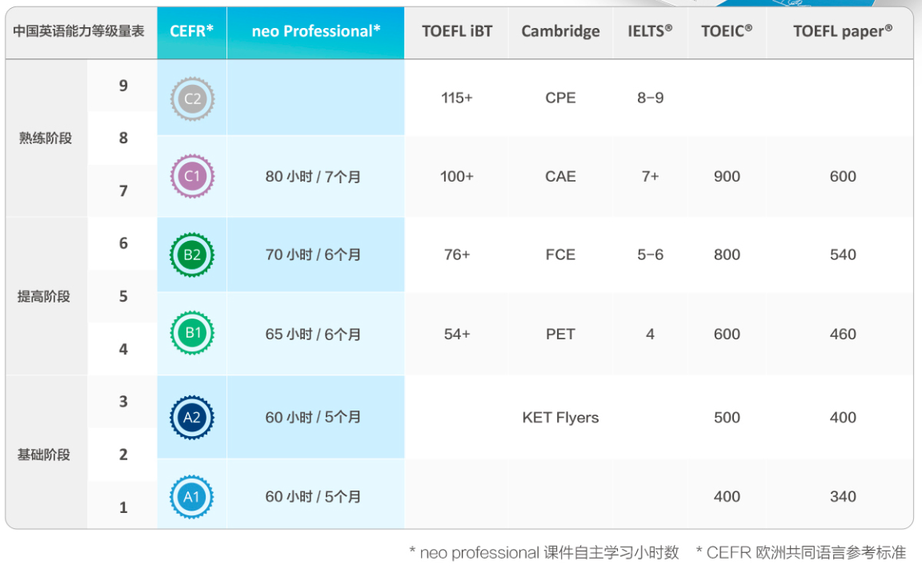Click the 基础阶段 stage label
The height and width of the screenshot is (573, 922).
point(46,455)
